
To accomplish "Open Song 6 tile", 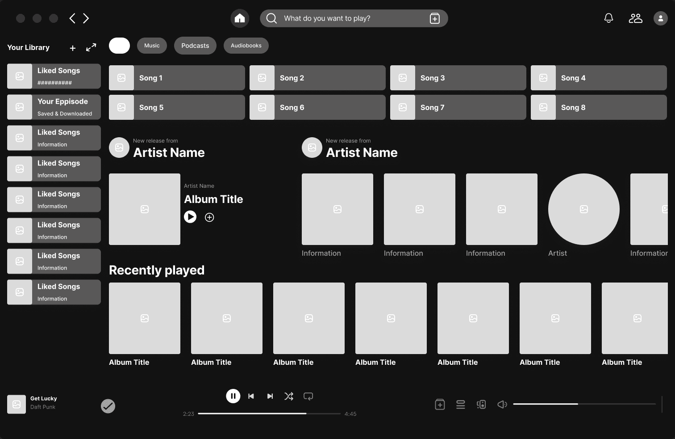I will pos(317,107).
